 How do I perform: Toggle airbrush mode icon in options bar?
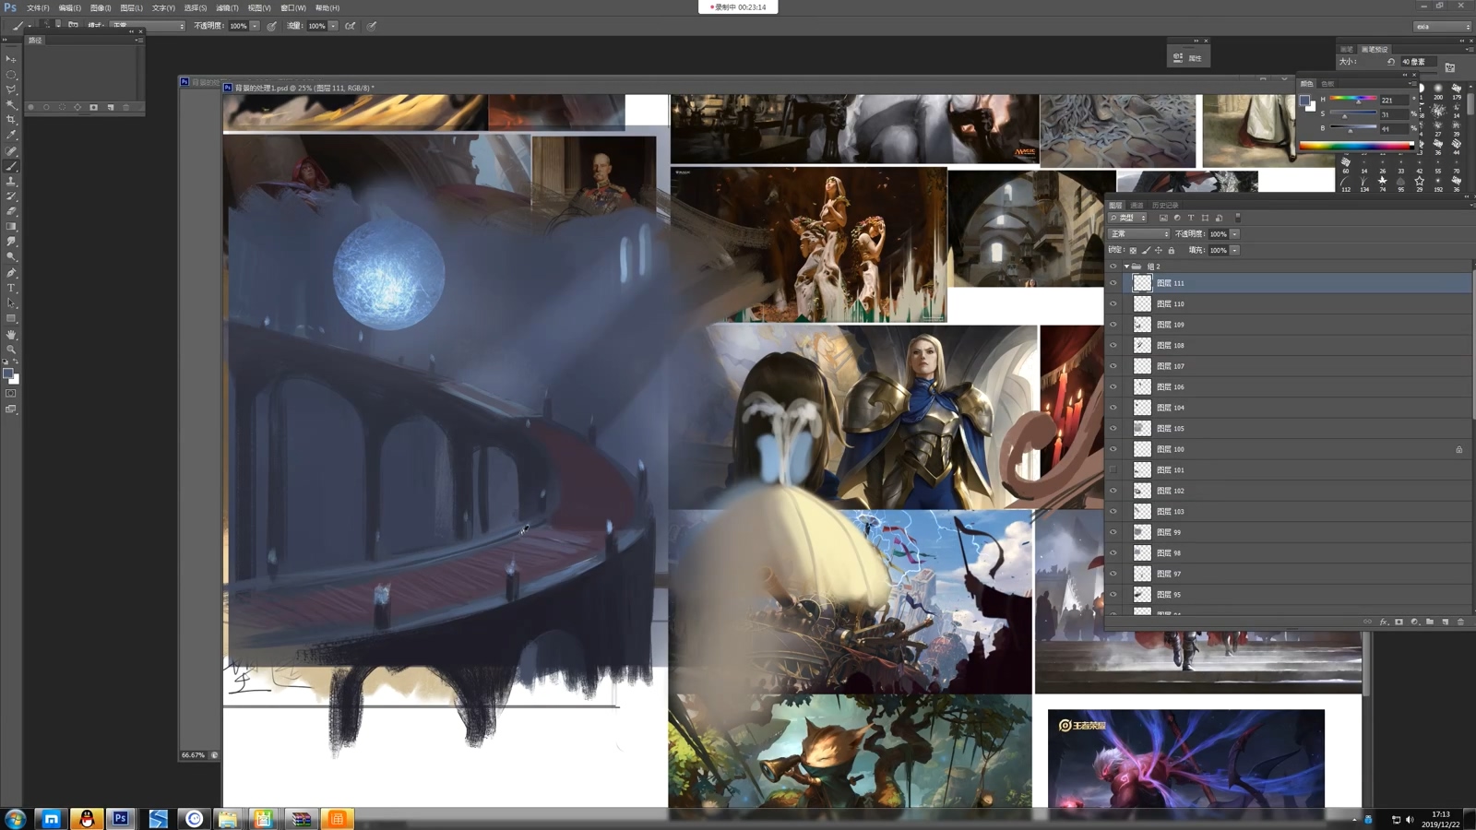[x=351, y=26]
